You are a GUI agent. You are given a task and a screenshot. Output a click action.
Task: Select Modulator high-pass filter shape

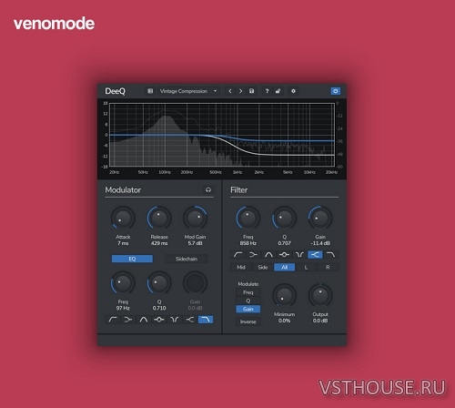113,320
